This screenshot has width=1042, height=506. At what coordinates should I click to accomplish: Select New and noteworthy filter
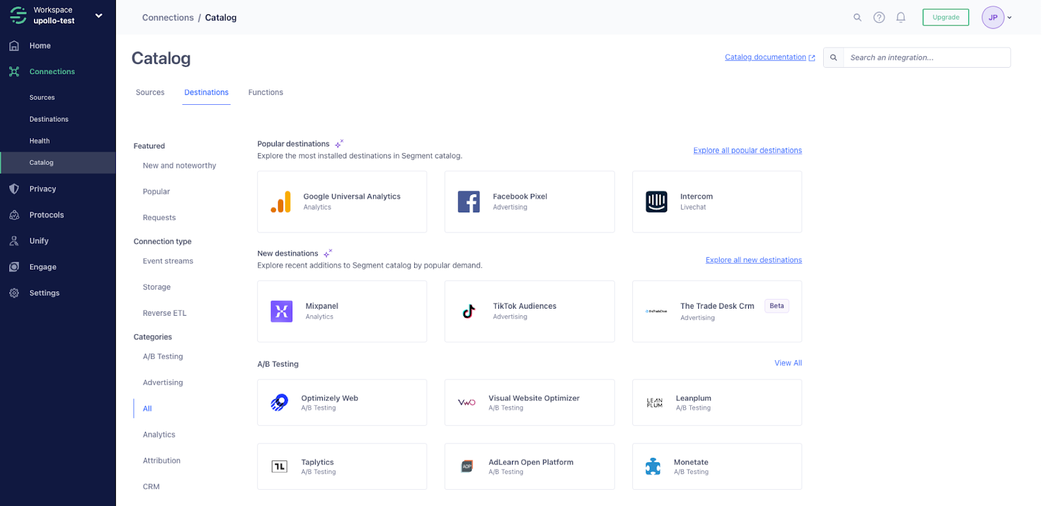click(179, 165)
